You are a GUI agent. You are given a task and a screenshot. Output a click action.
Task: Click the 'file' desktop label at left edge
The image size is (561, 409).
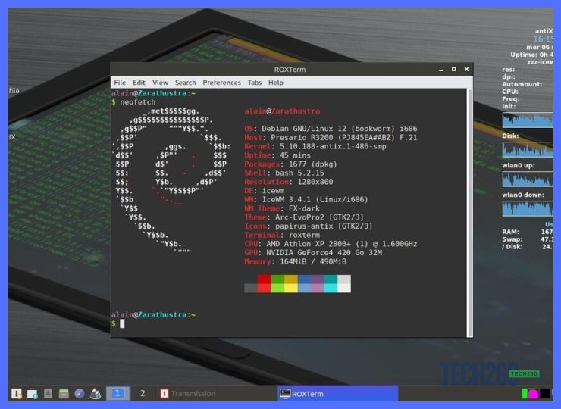click(14, 91)
